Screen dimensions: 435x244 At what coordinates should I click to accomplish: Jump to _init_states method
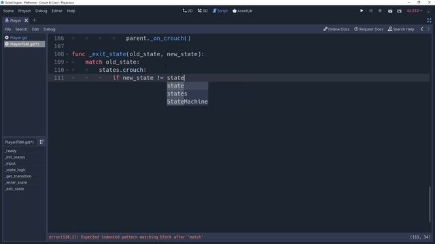coord(15,157)
